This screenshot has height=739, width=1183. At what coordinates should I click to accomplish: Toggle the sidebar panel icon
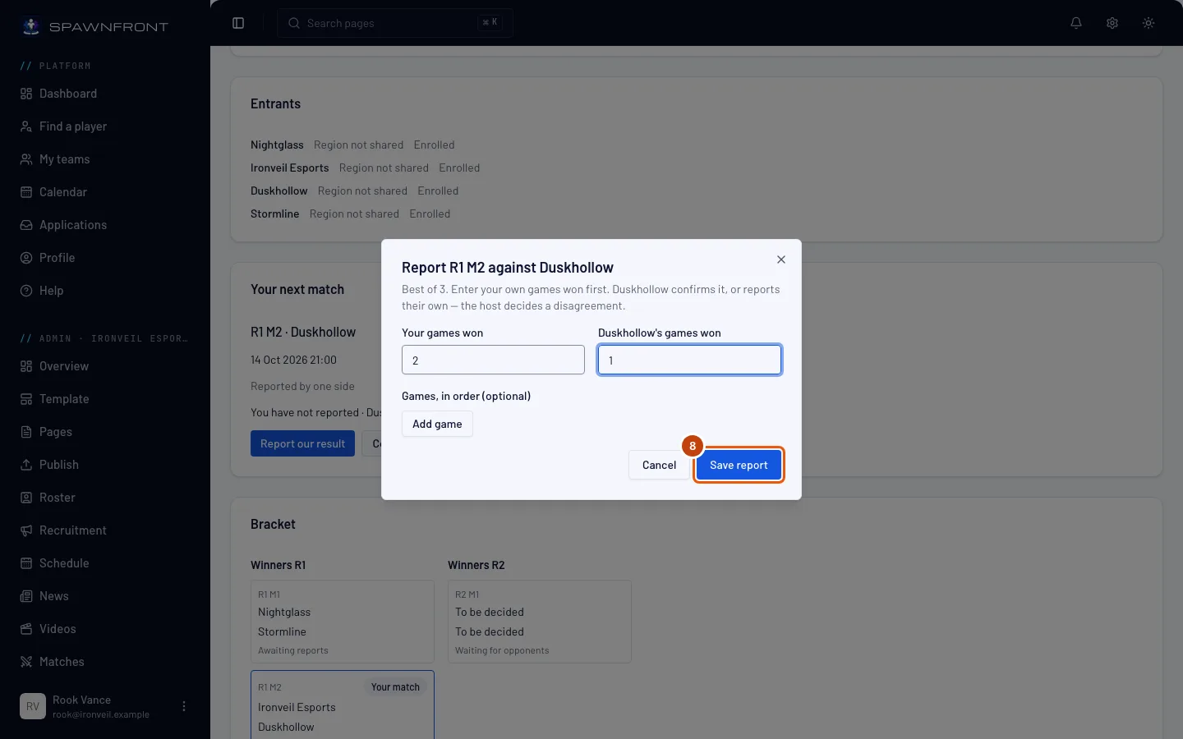coord(238,23)
